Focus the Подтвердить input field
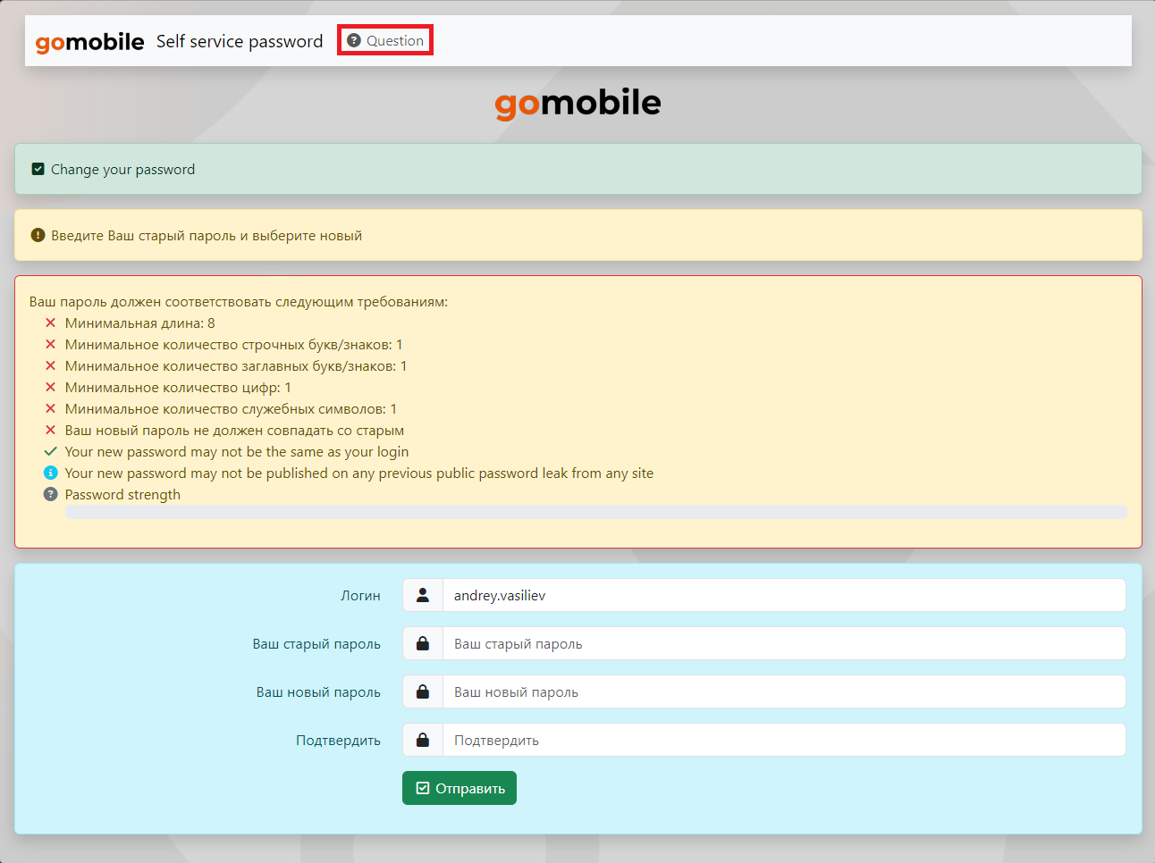Viewport: 1155px width, 863px height. pos(783,740)
